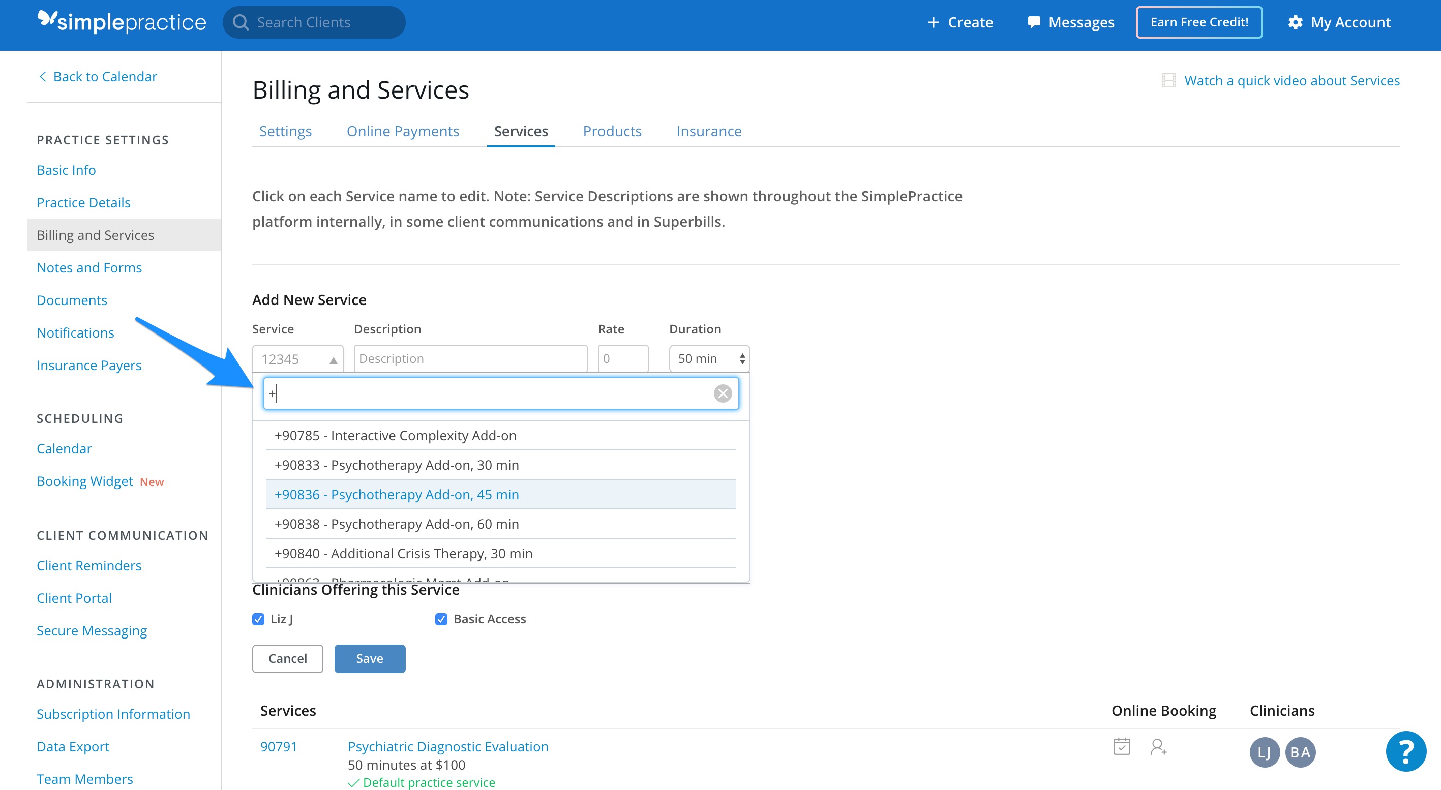Select +90833 Psychotherapy Add-on, 30 min
Image resolution: width=1441 pixels, height=790 pixels.
tap(501, 465)
